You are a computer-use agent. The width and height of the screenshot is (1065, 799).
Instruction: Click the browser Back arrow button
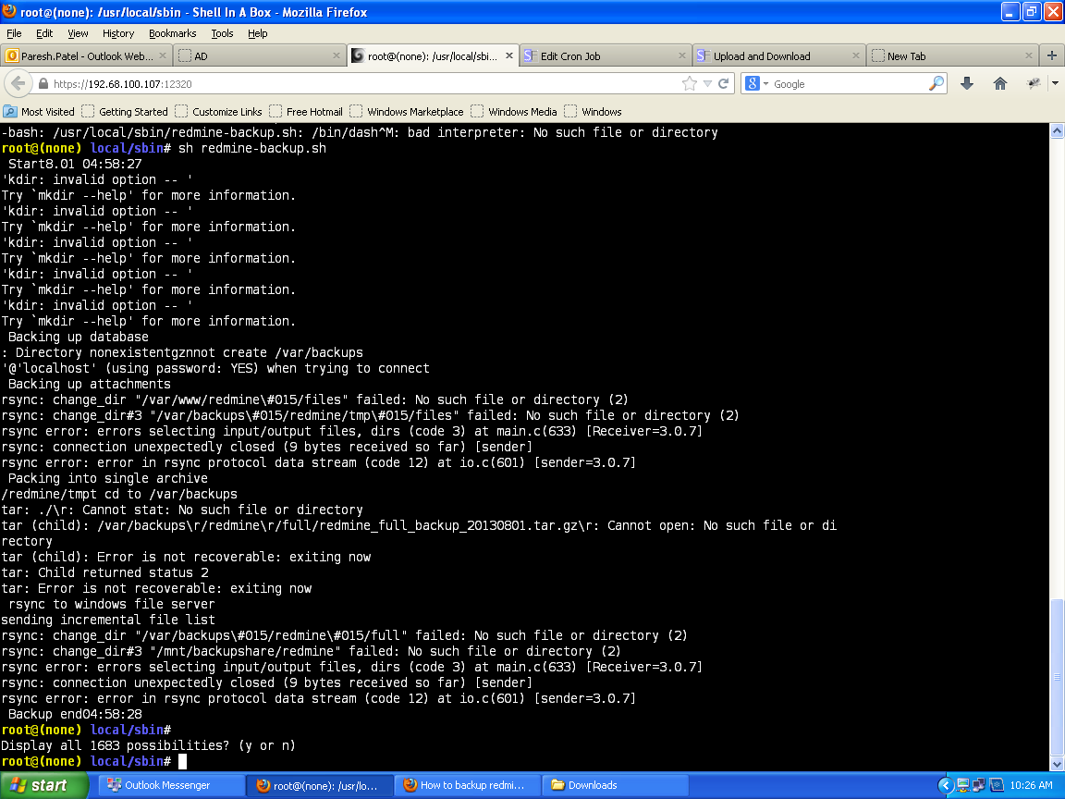coord(18,83)
